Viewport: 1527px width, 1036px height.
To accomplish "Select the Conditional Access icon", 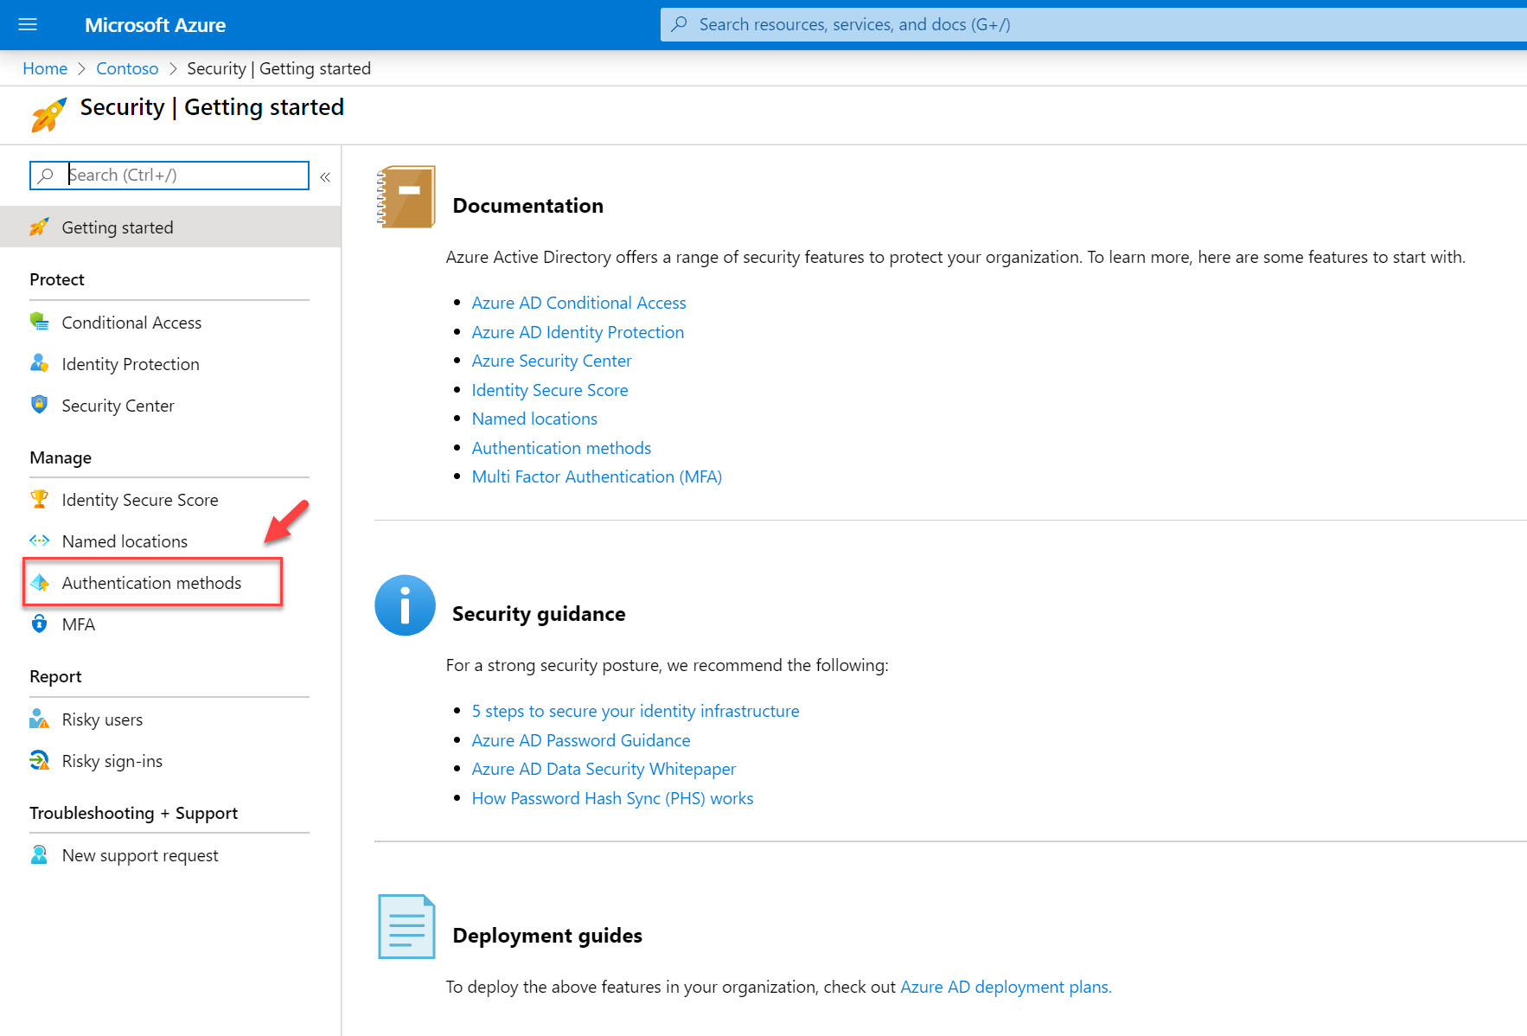I will click(x=39, y=321).
